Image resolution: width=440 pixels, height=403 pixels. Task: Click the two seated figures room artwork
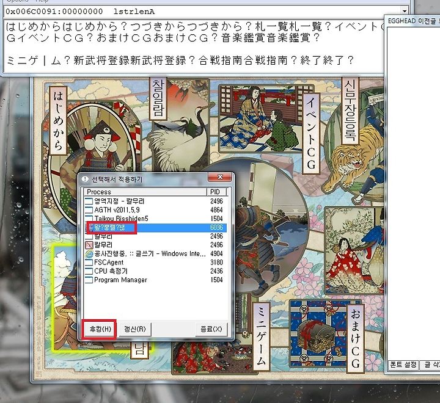point(260,118)
